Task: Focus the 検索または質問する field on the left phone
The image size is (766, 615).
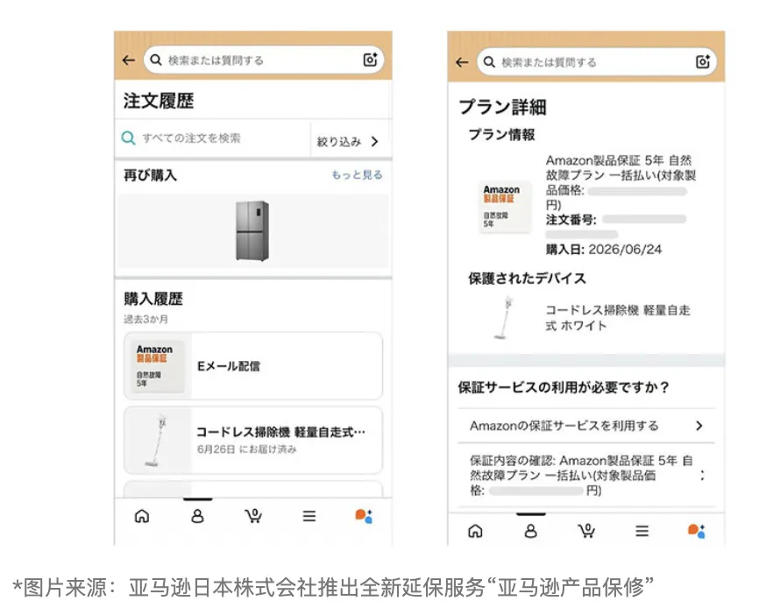Action: point(264,60)
